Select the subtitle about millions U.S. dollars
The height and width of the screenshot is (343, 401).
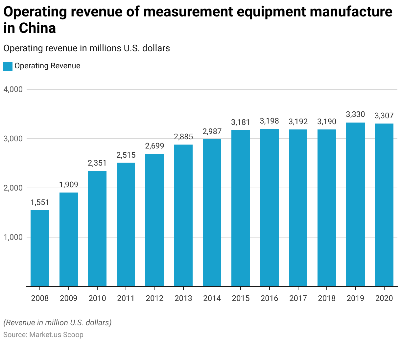(x=87, y=48)
